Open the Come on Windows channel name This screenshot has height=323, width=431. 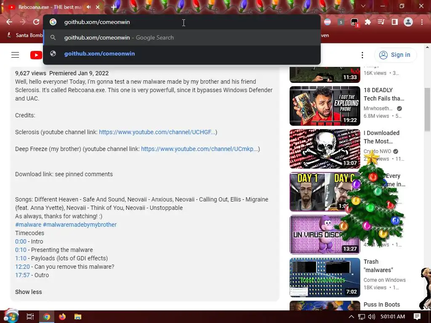(384, 280)
